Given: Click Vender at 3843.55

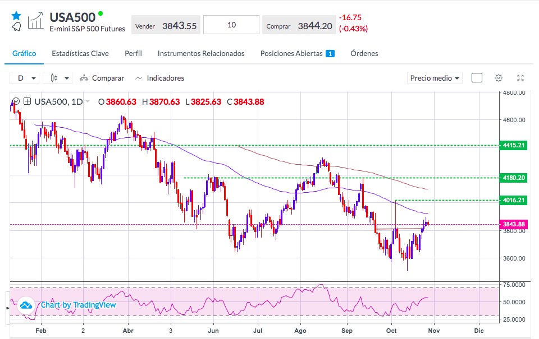Looking at the screenshot, I should (166, 25).
